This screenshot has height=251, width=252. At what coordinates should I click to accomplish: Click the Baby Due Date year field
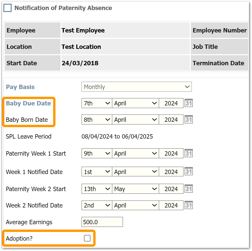[171, 103]
